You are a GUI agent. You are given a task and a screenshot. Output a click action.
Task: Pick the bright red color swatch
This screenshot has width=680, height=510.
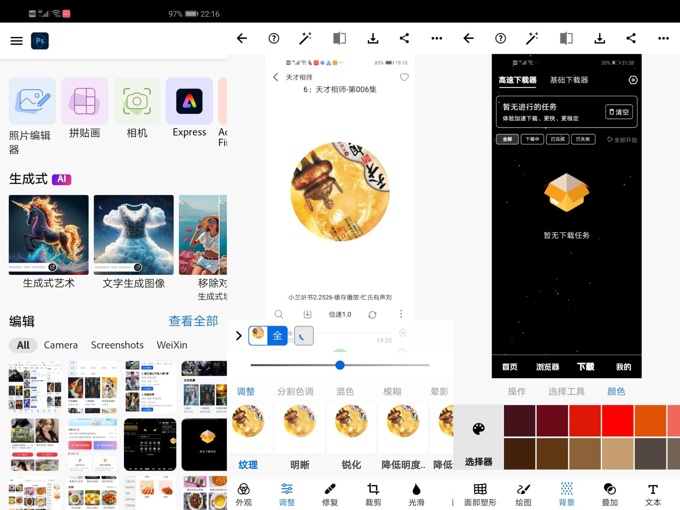[x=617, y=420]
